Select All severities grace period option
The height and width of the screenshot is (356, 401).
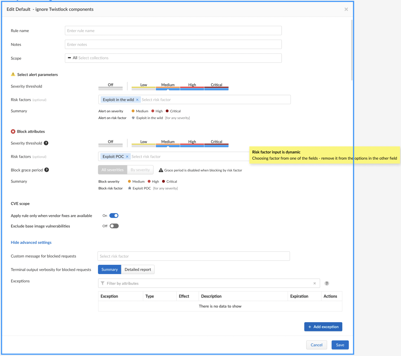[113, 170]
